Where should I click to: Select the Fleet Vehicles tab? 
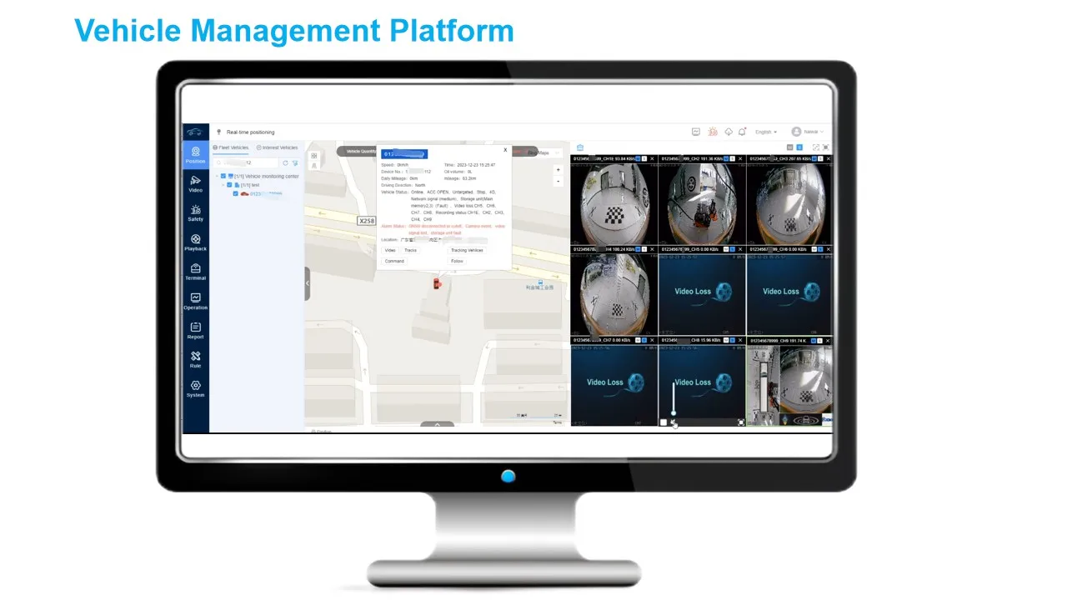point(231,147)
